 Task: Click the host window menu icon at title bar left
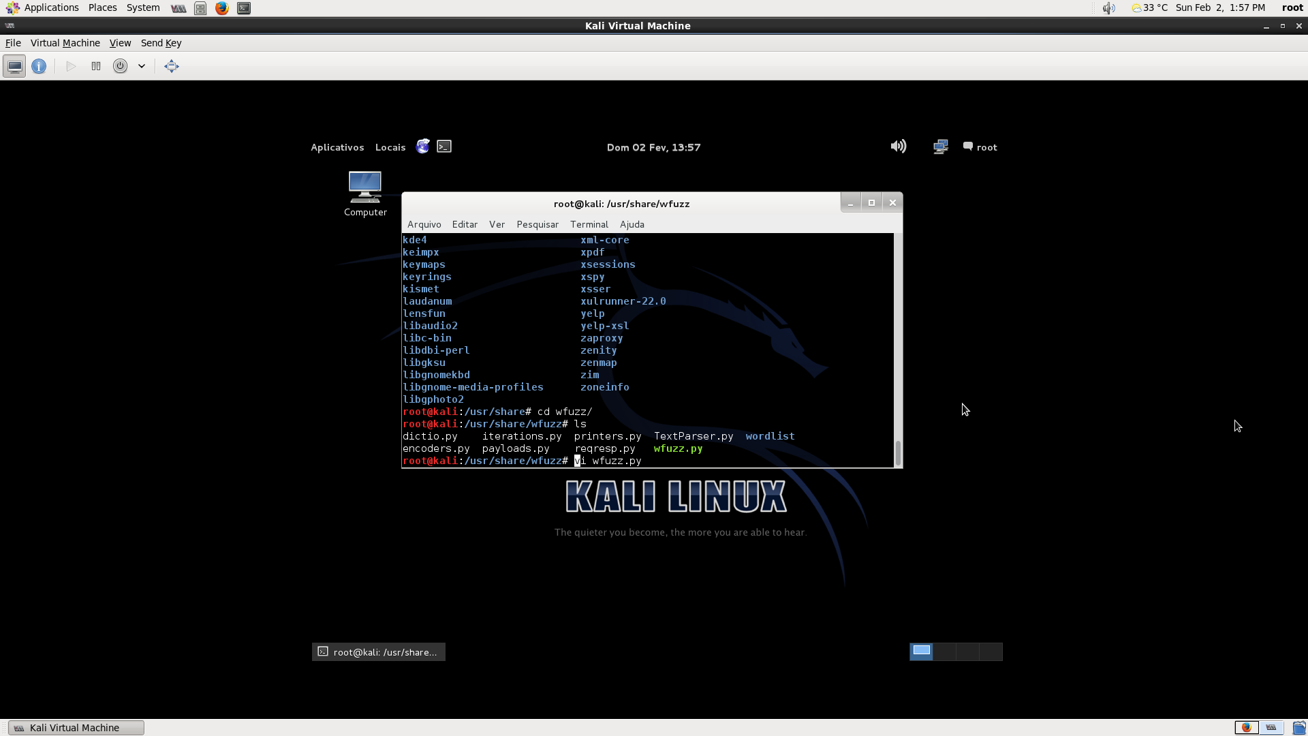pos(10,26)
